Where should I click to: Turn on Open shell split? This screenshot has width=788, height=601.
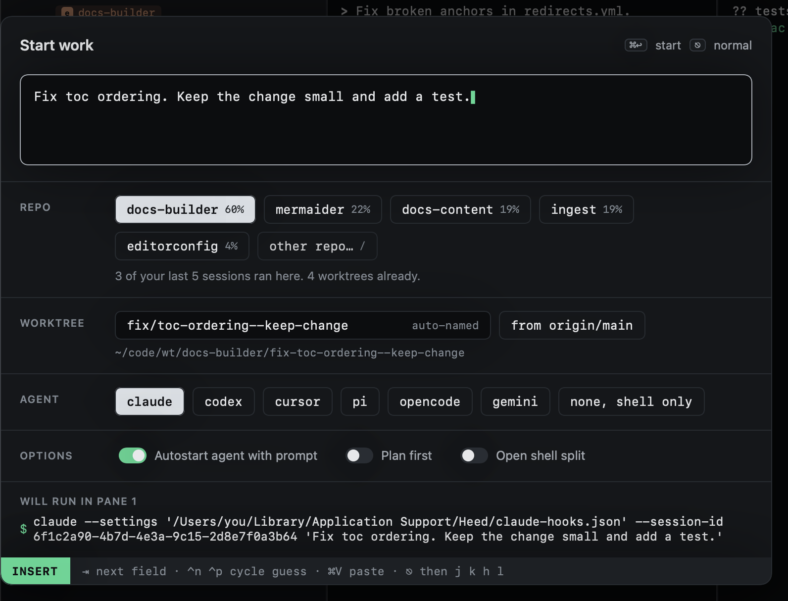pos(474,455)
